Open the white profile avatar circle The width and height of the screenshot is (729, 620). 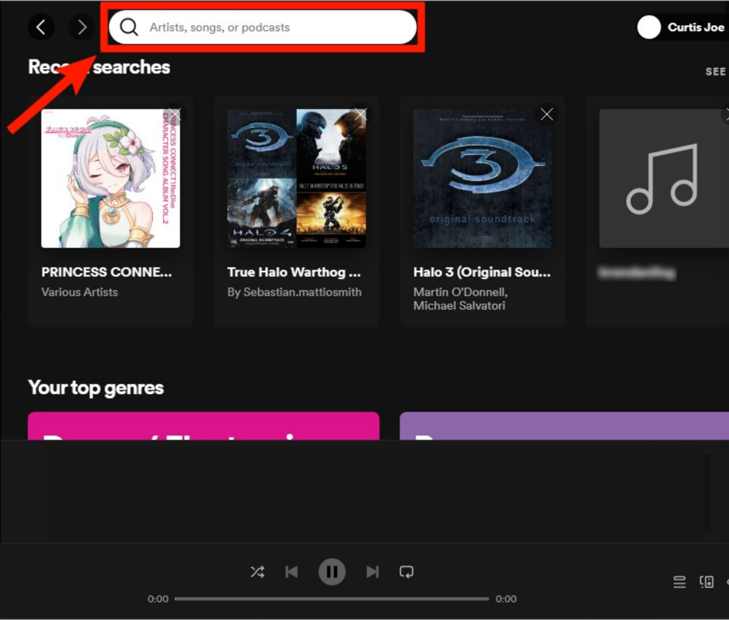pos(649,27)
